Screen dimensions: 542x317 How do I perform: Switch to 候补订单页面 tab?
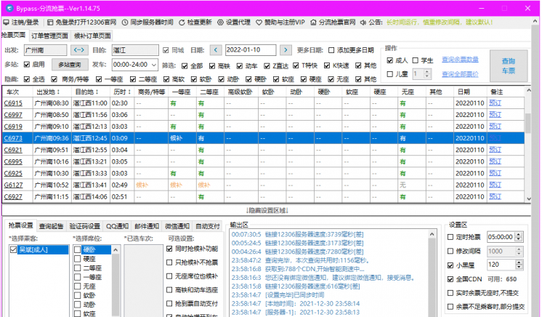[92, 36]
